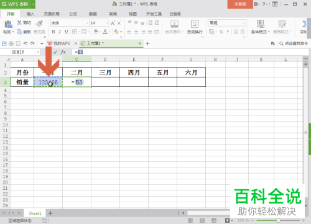Increase decimal places

236,32
